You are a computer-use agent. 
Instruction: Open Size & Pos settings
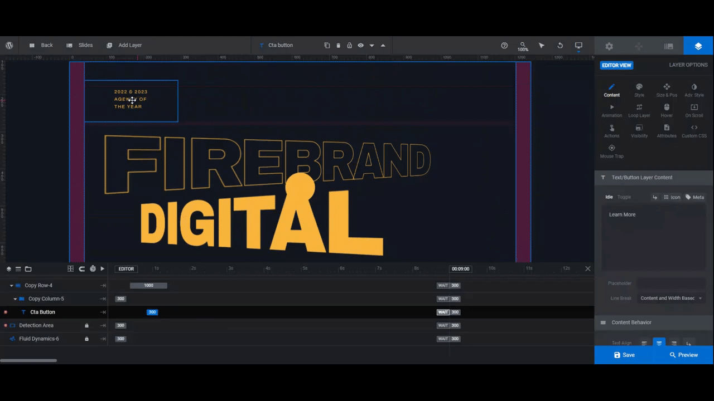(667, 90)
